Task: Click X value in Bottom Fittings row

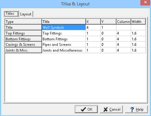Action: [x=93, y=39]
